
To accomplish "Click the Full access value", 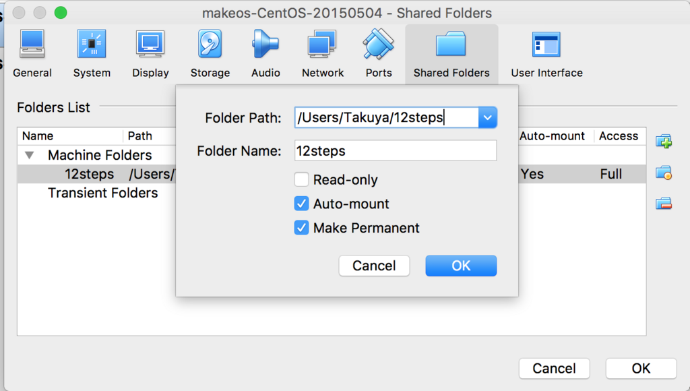I will 610,174.
